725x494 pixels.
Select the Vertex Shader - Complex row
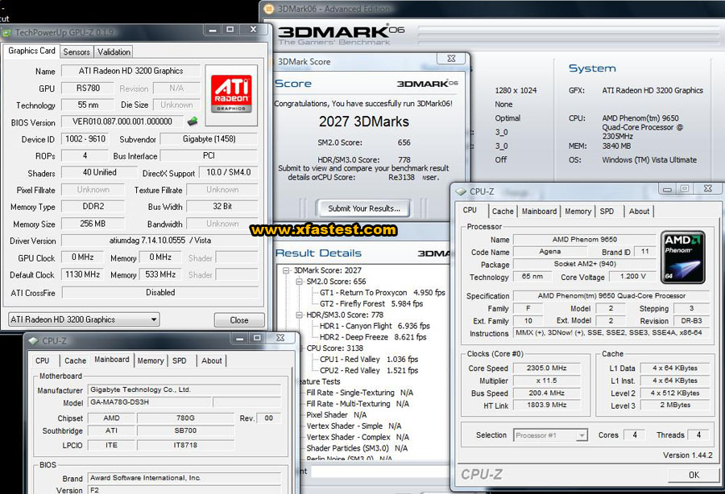point(358,437)
